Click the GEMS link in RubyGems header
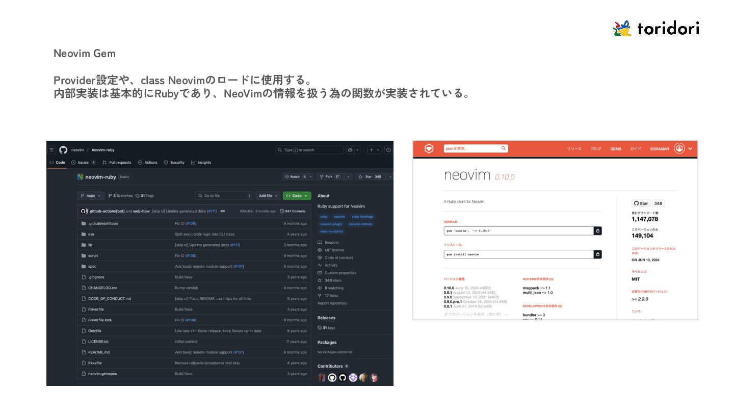734x413 pixels. coord(616,149)
